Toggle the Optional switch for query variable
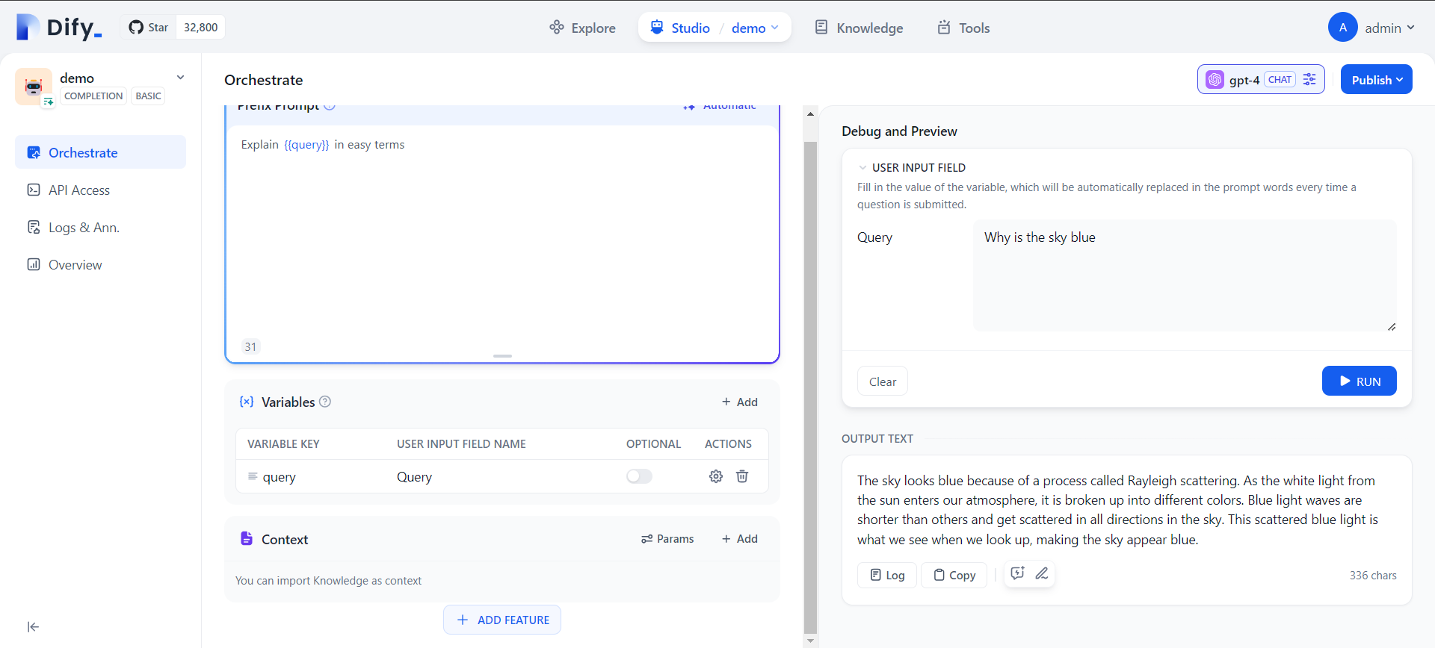Screen dimensions: 1435x648 pyautogui.click(x=639, y=476)
